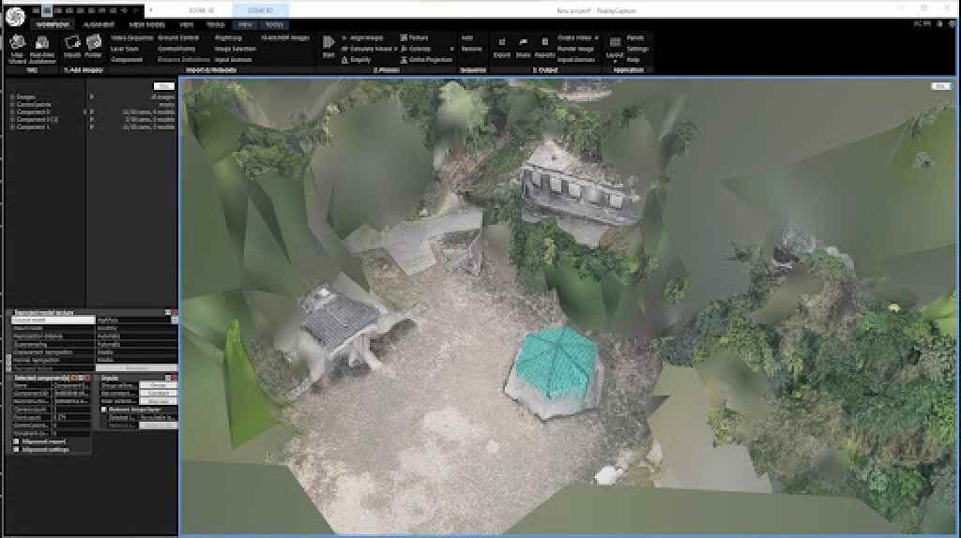Click the Export icon in the Output group
The height and width of the screenshot is (538, 961).
click(x=501, y=48)
